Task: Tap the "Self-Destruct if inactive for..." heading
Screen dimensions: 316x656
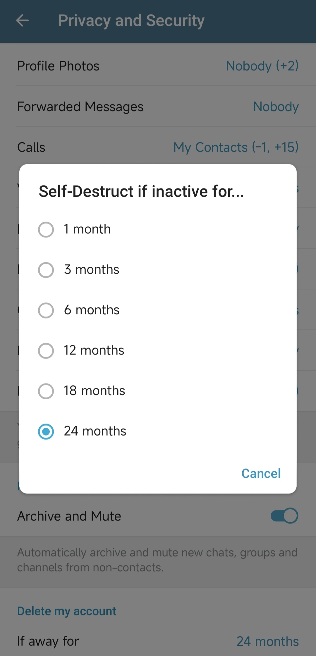Action: 141,191
